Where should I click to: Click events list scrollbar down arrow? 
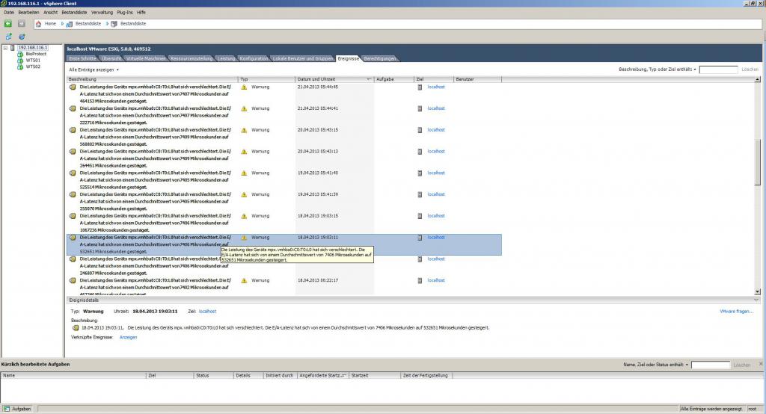point(757,291)
